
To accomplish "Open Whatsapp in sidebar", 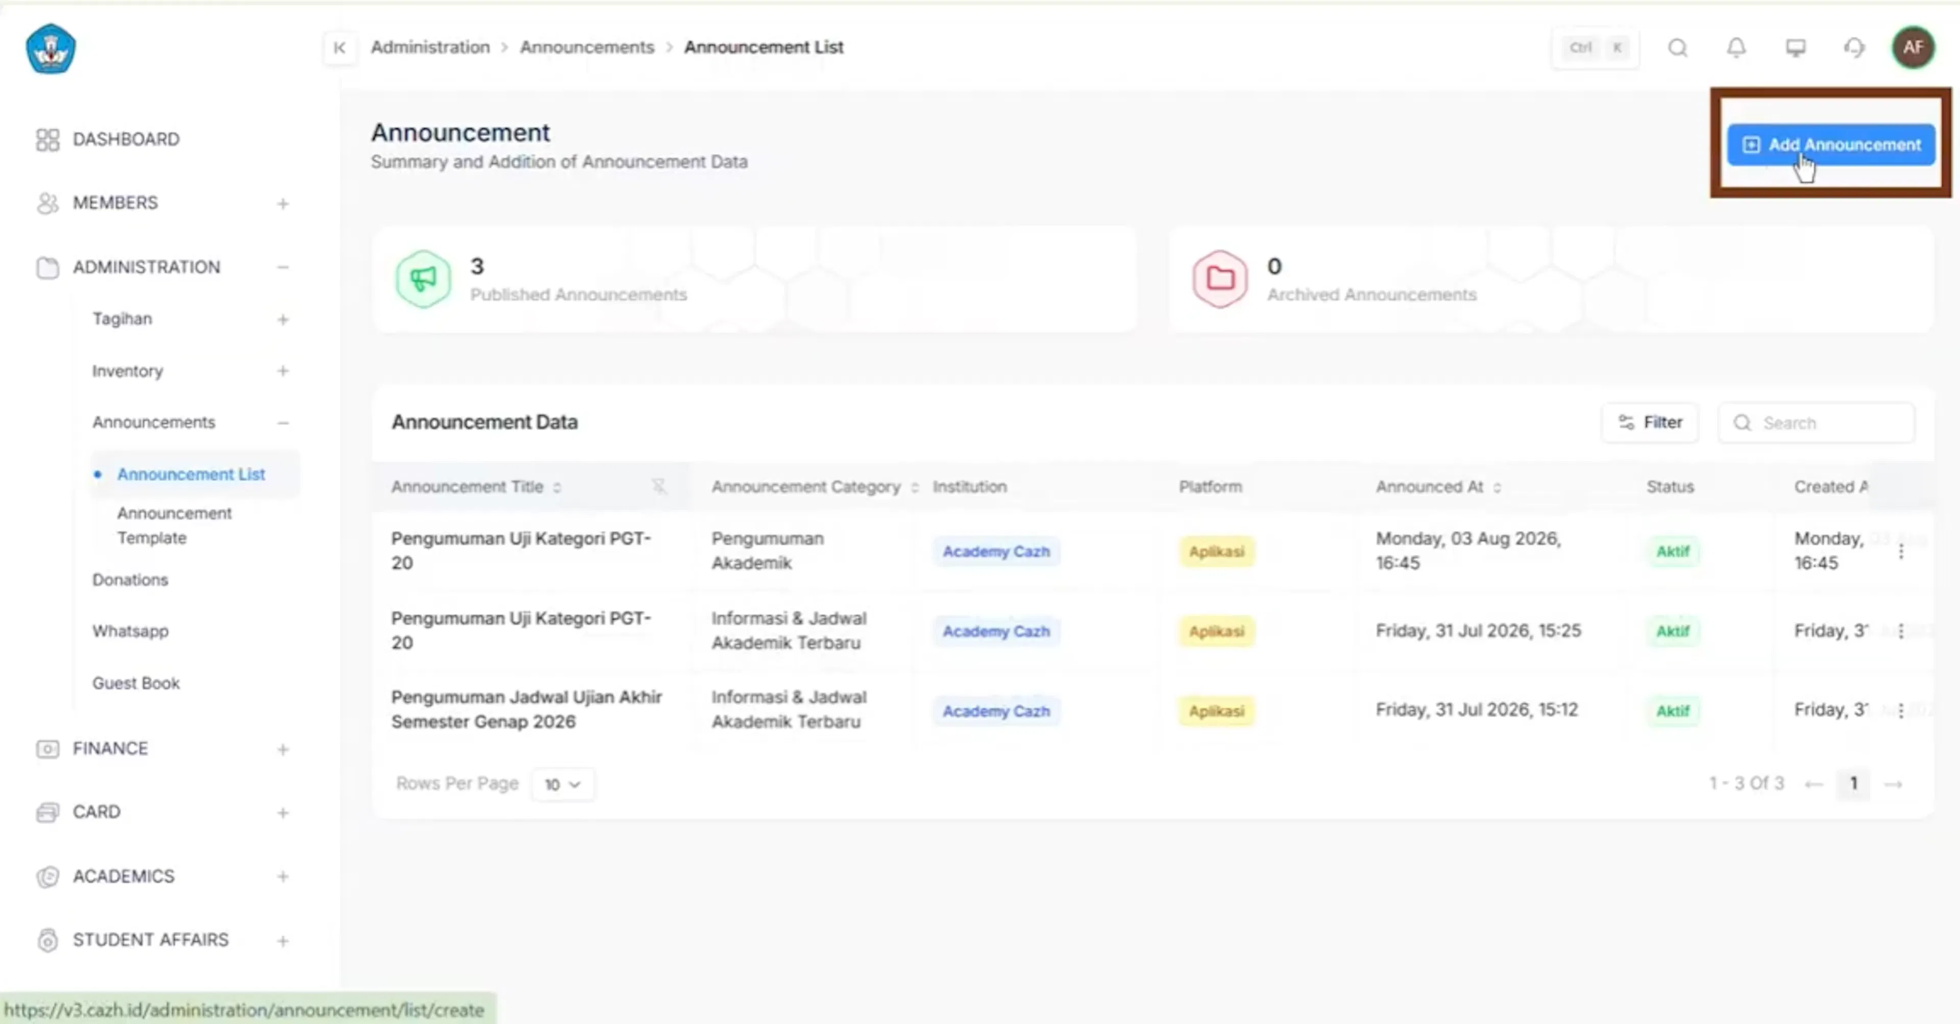I will [x=130, y=631].
